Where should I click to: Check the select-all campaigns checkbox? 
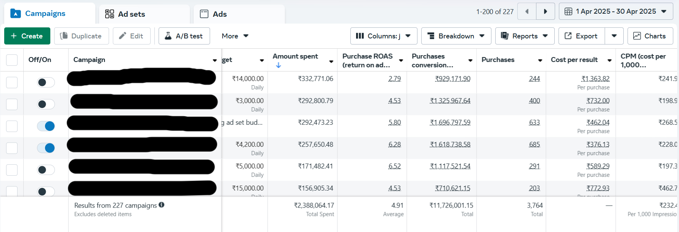point(12,60)
